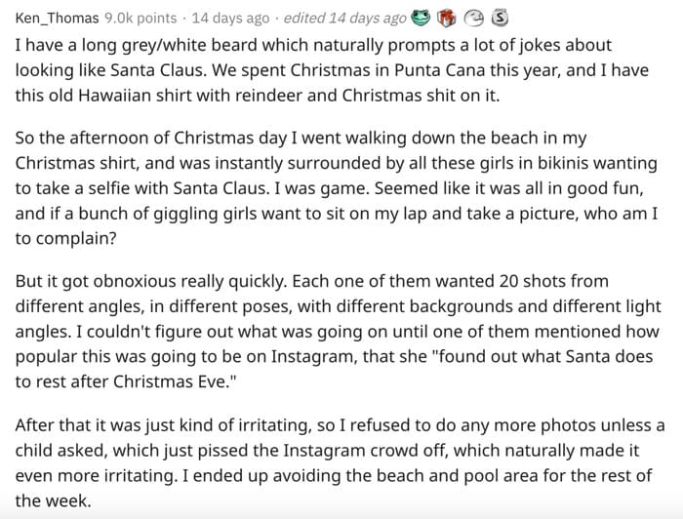
Task: Open the first 14 days ago comment timestamp
Action: pos(230,19)
